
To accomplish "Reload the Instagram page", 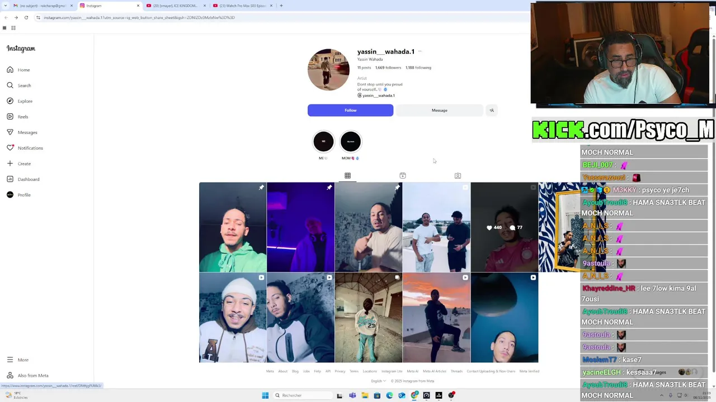I will point(26,17).
